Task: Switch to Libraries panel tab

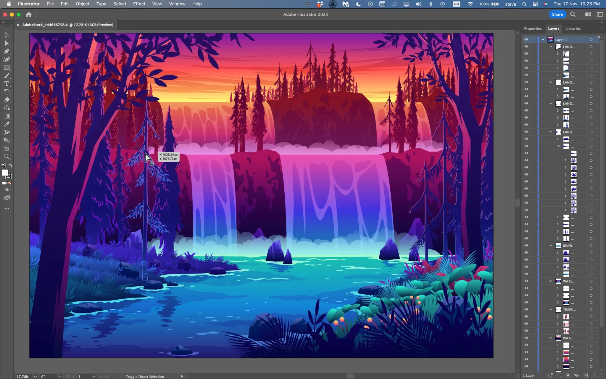Action: pos(573,28)
